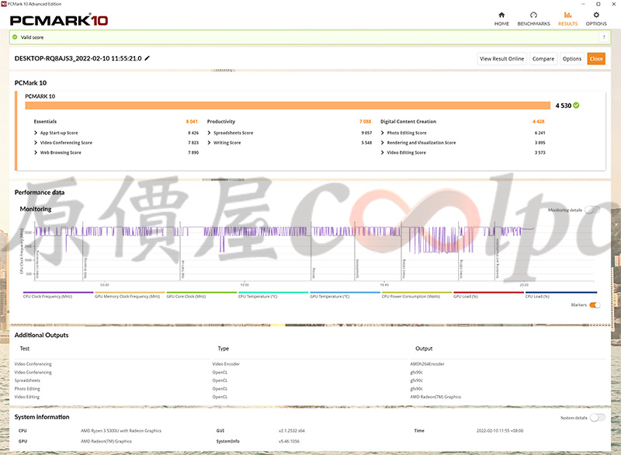Select the GPU Load legend bar
The width and height of the screenshot is (621, 455).
[488, 292]
